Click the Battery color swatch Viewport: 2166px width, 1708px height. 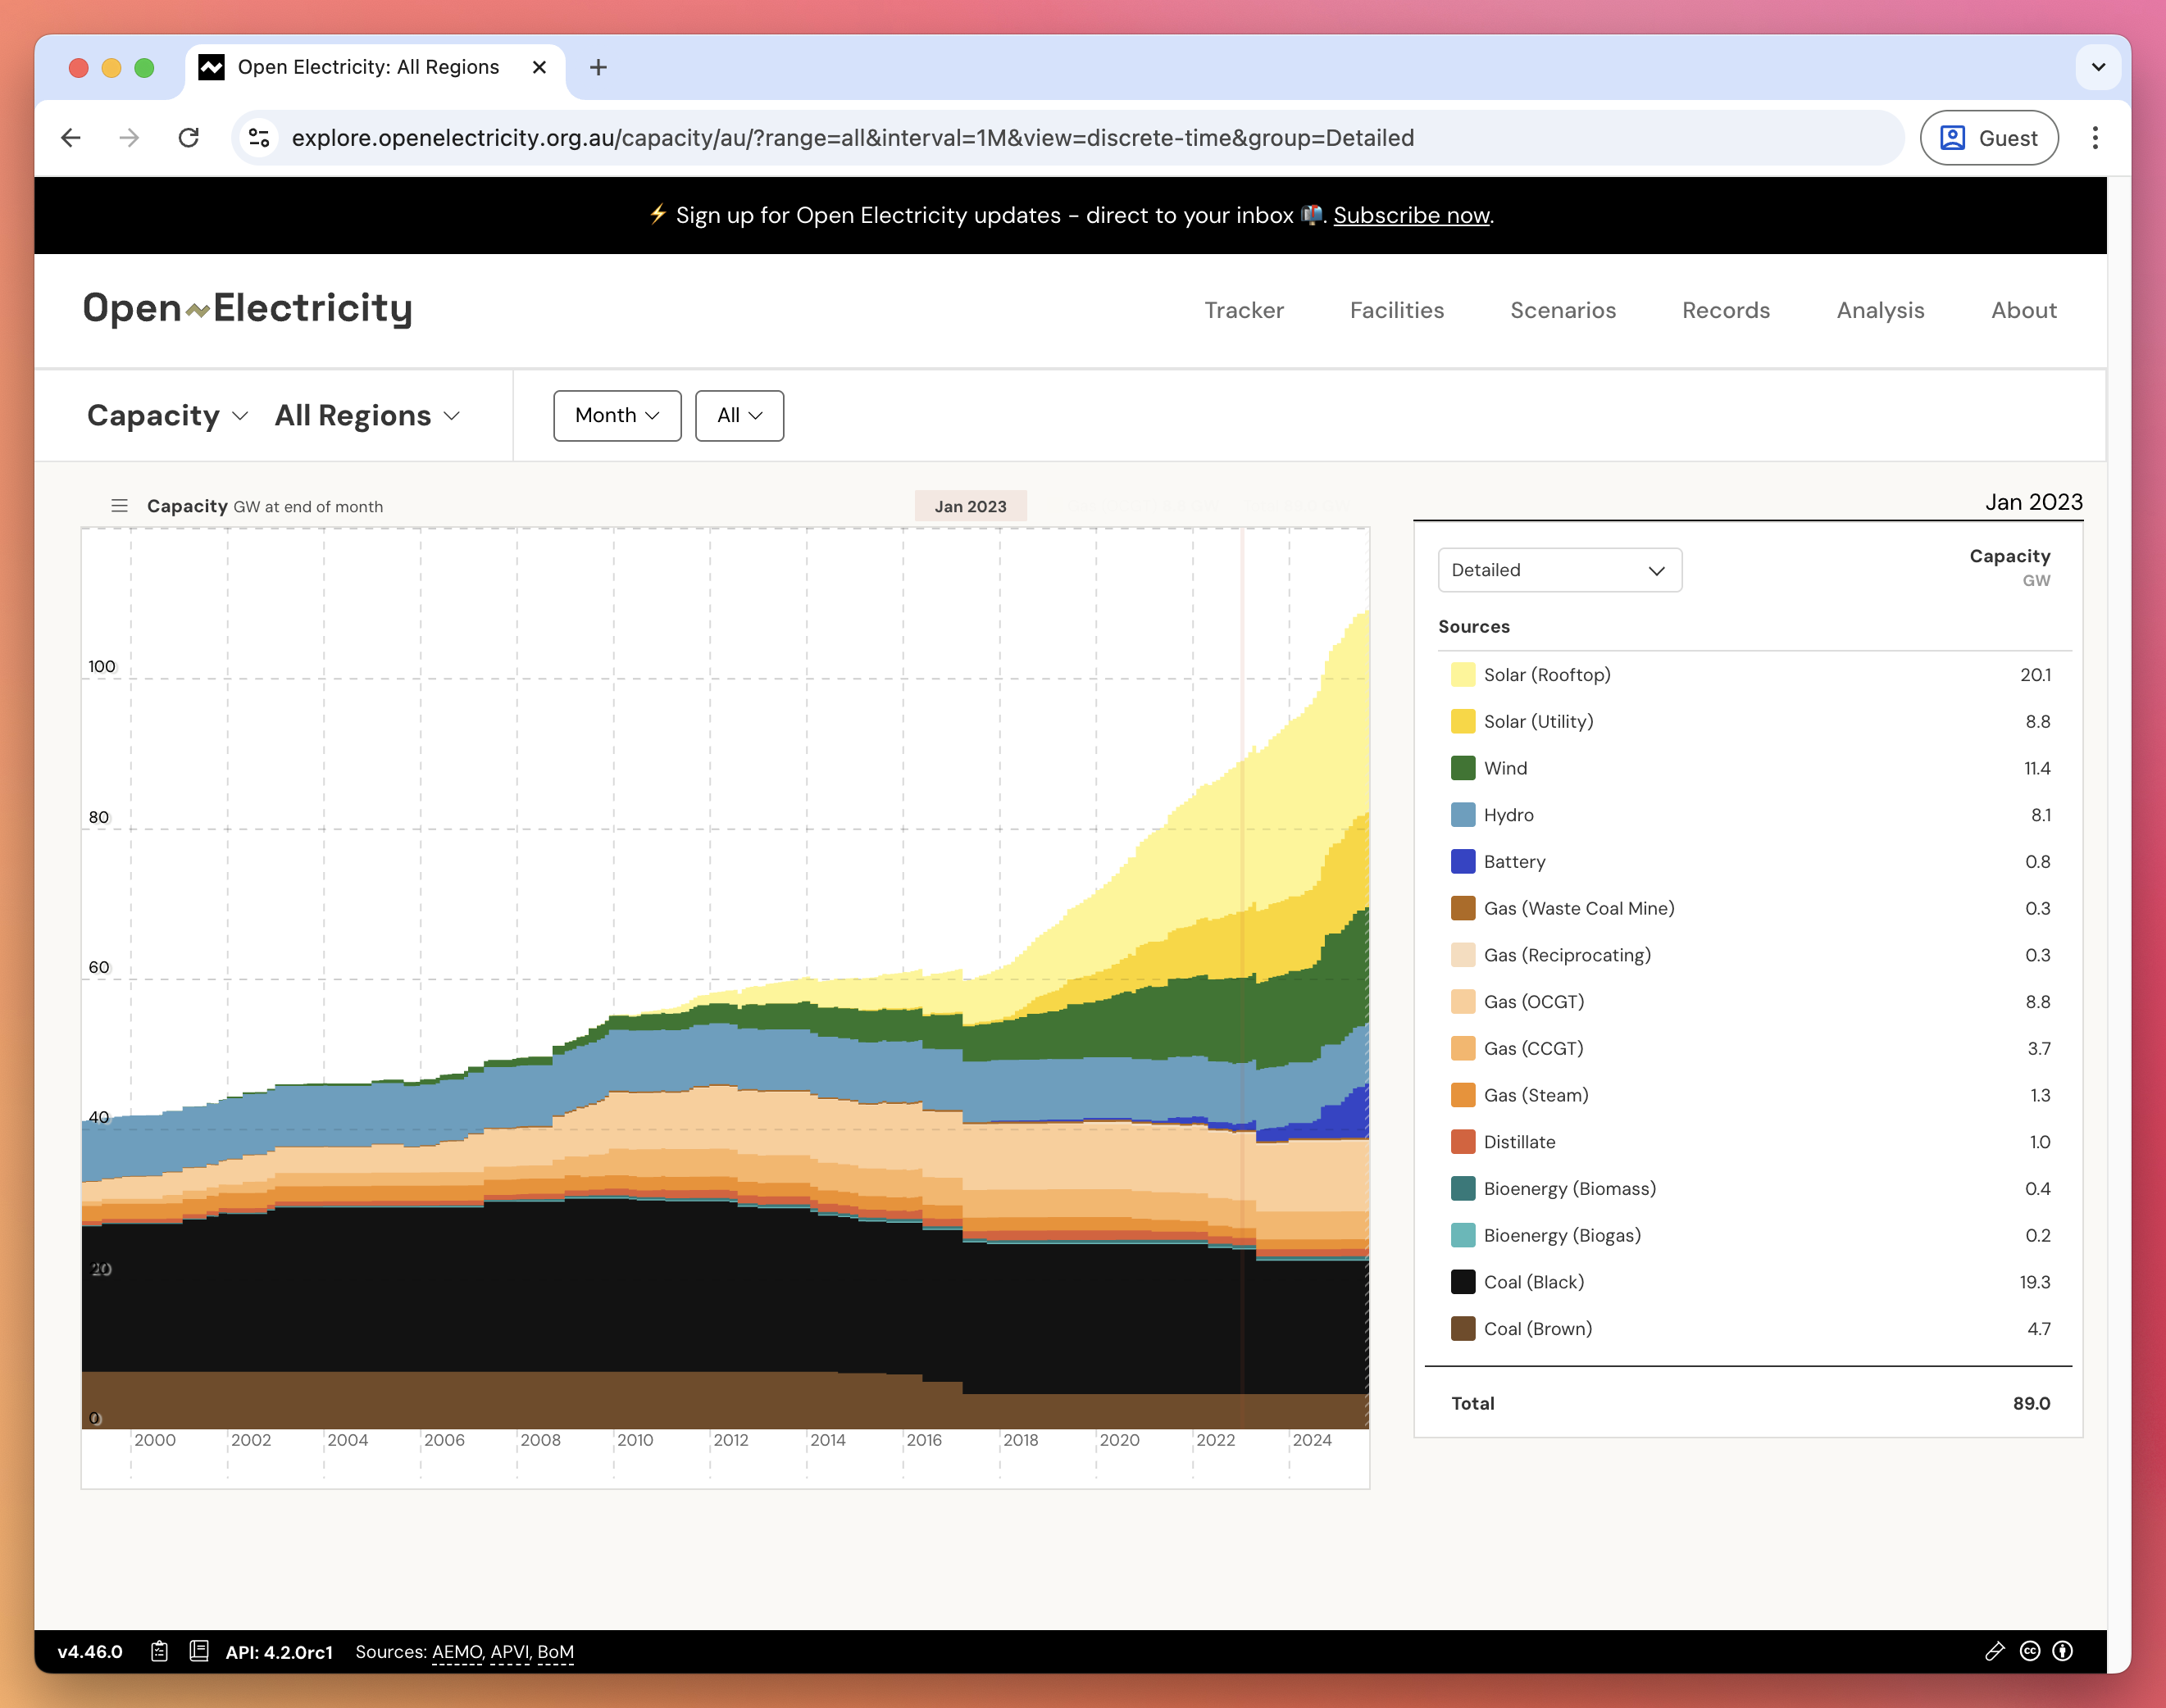[1462, 862]
